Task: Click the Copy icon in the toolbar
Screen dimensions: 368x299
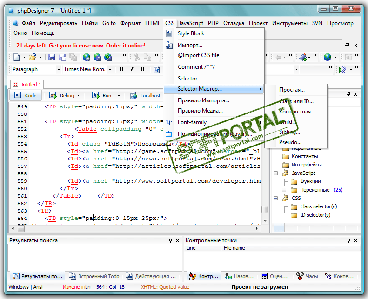Action: (x=147, y=57)
